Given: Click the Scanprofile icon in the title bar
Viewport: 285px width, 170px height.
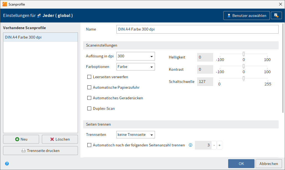Looking at the screenshot, I should [5, 4].
